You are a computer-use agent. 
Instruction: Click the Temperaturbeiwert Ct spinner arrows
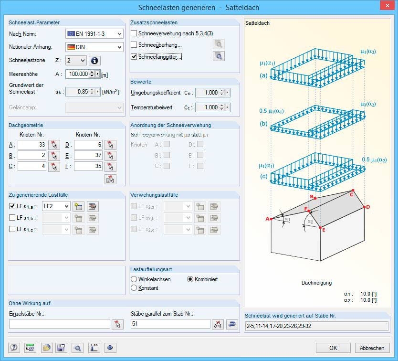[x=222, y=107]
